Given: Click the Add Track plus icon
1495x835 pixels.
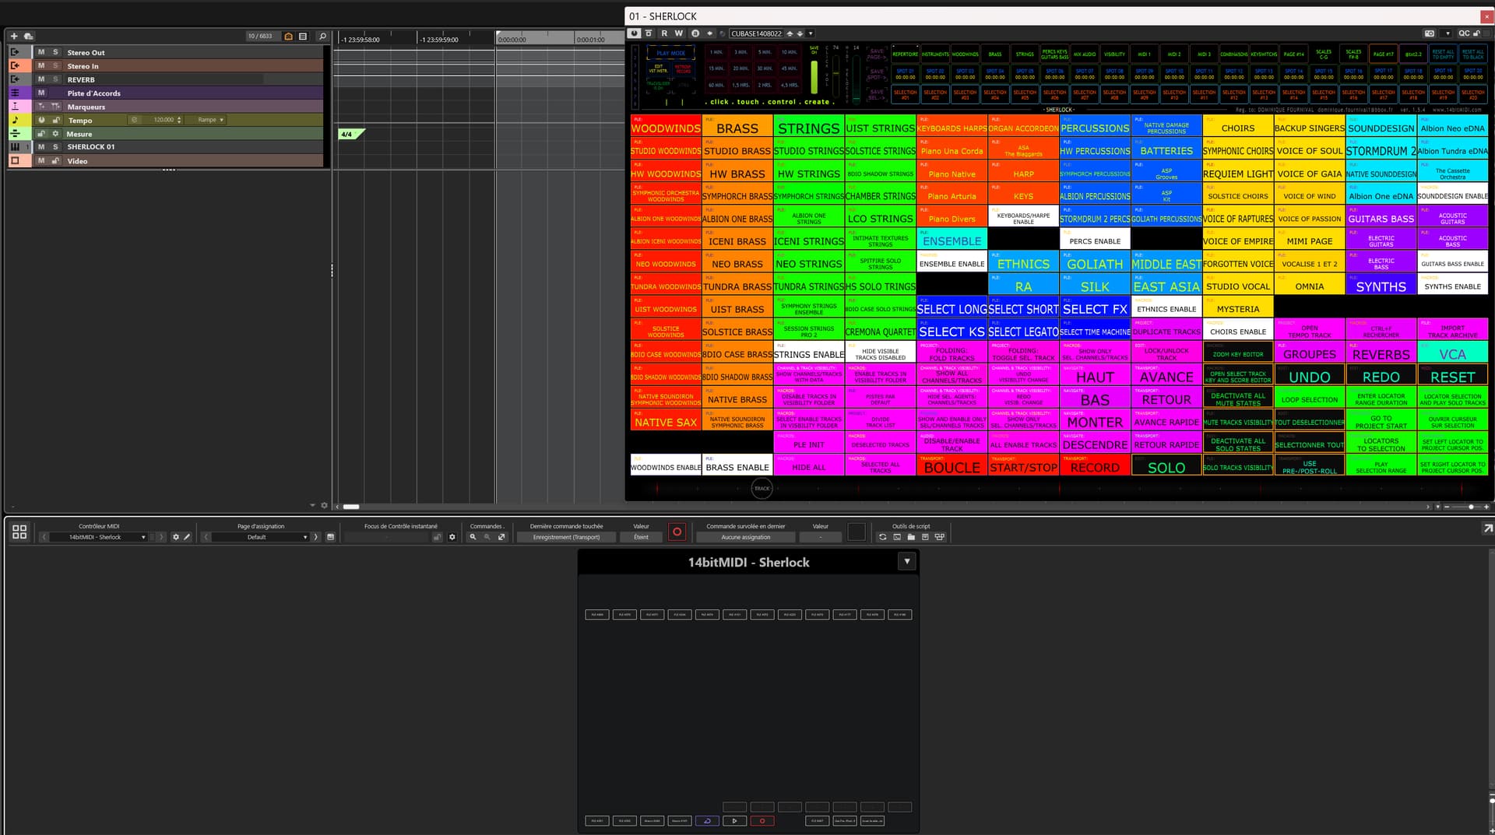Looking at the screenshot, I should 14,36.
